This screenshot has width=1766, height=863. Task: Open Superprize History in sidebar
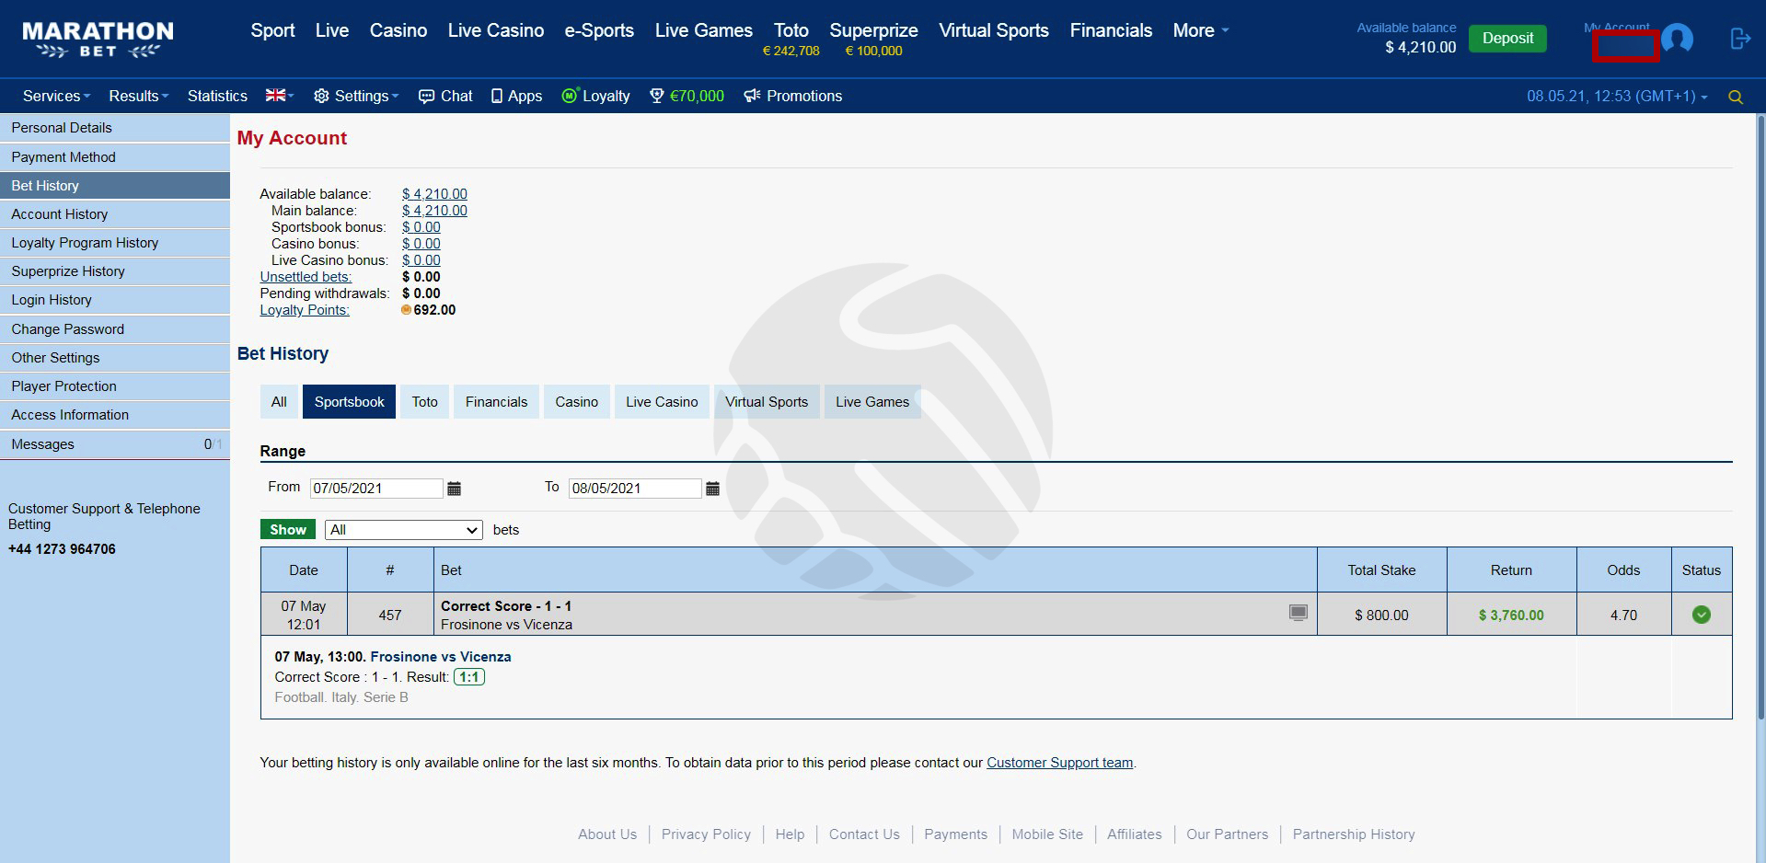coord(115,271)
